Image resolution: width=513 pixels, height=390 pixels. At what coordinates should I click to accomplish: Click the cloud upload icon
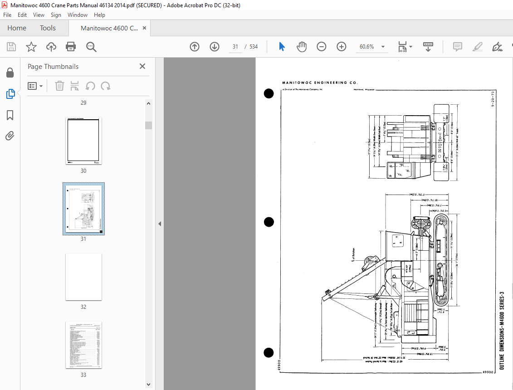(51, 47)
